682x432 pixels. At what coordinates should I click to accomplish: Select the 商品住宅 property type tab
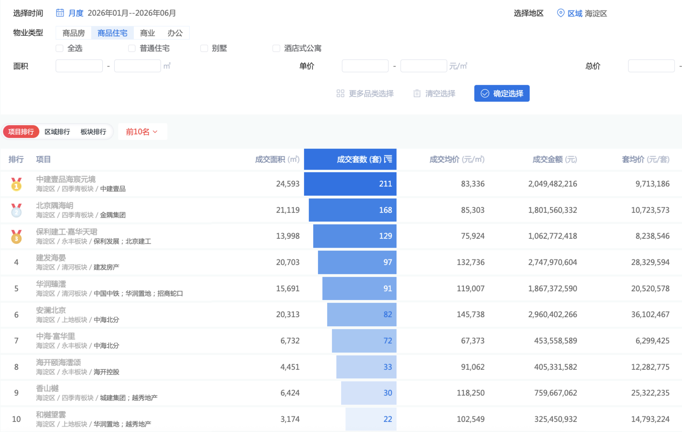[112, 33]
